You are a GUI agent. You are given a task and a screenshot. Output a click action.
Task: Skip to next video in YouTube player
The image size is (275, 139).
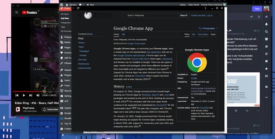coord(31,95)
